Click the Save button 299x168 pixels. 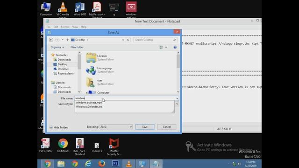click(145, 127)
